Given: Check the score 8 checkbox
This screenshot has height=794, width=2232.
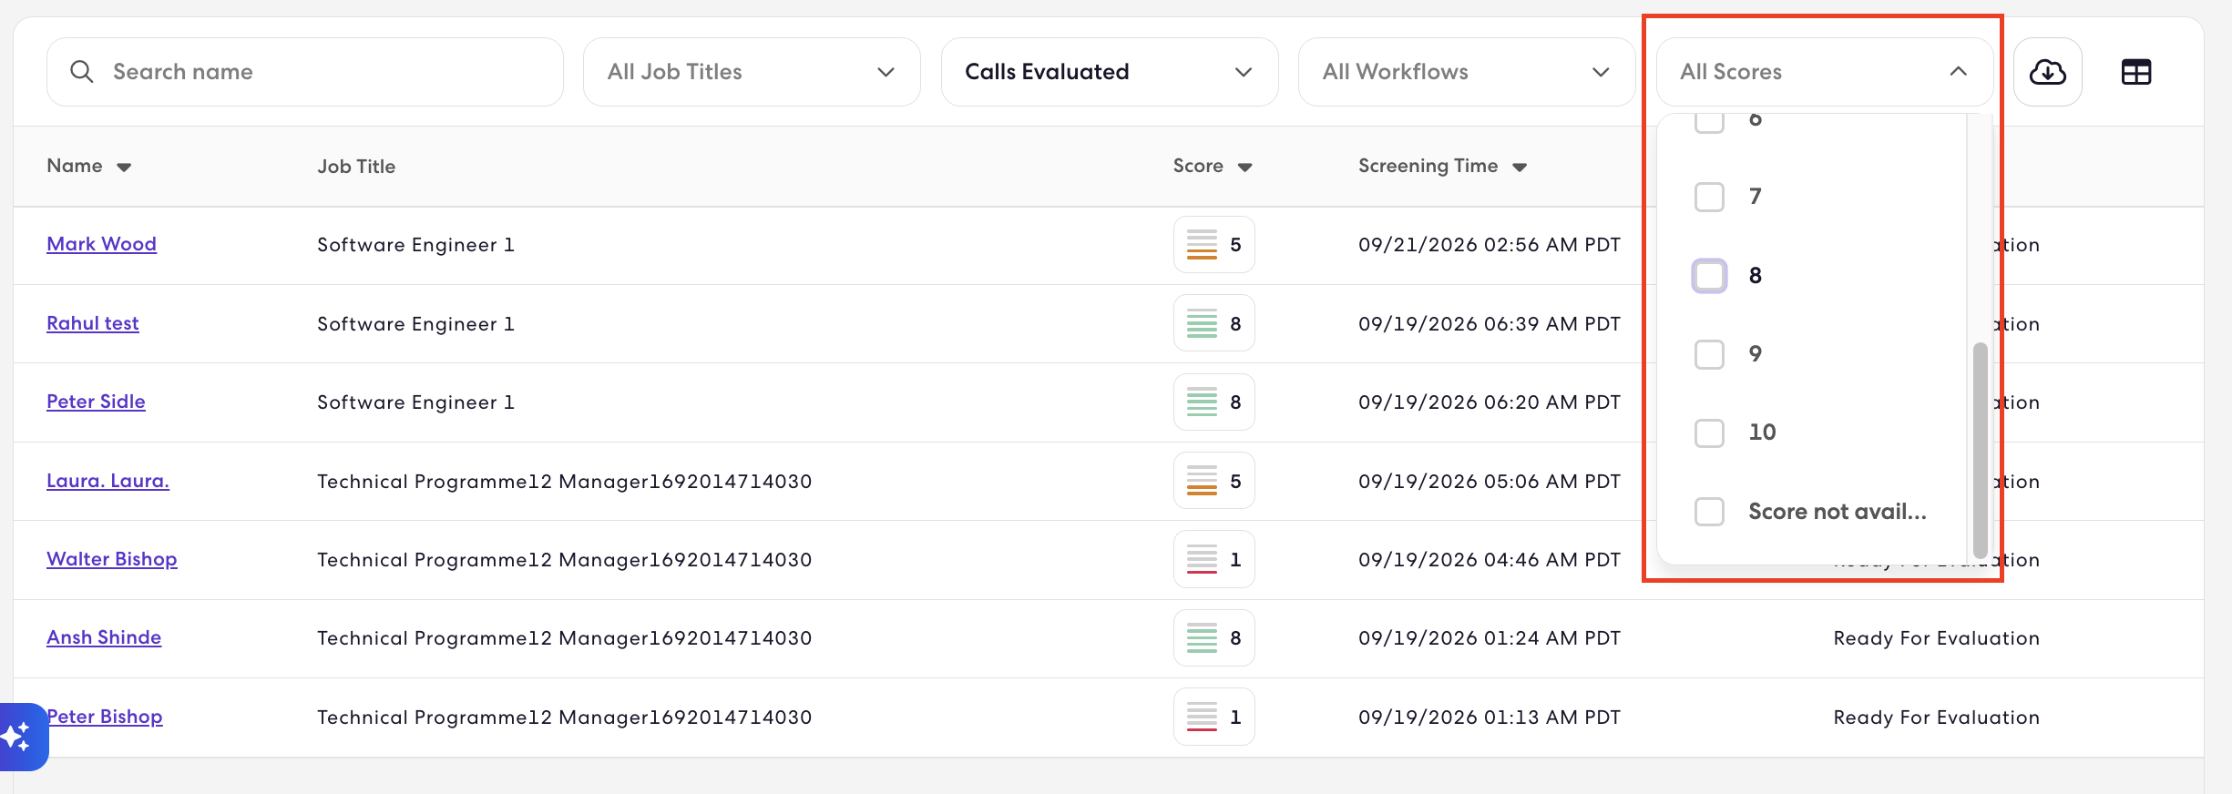Looking at the screenshot, I should point(1709,276).
